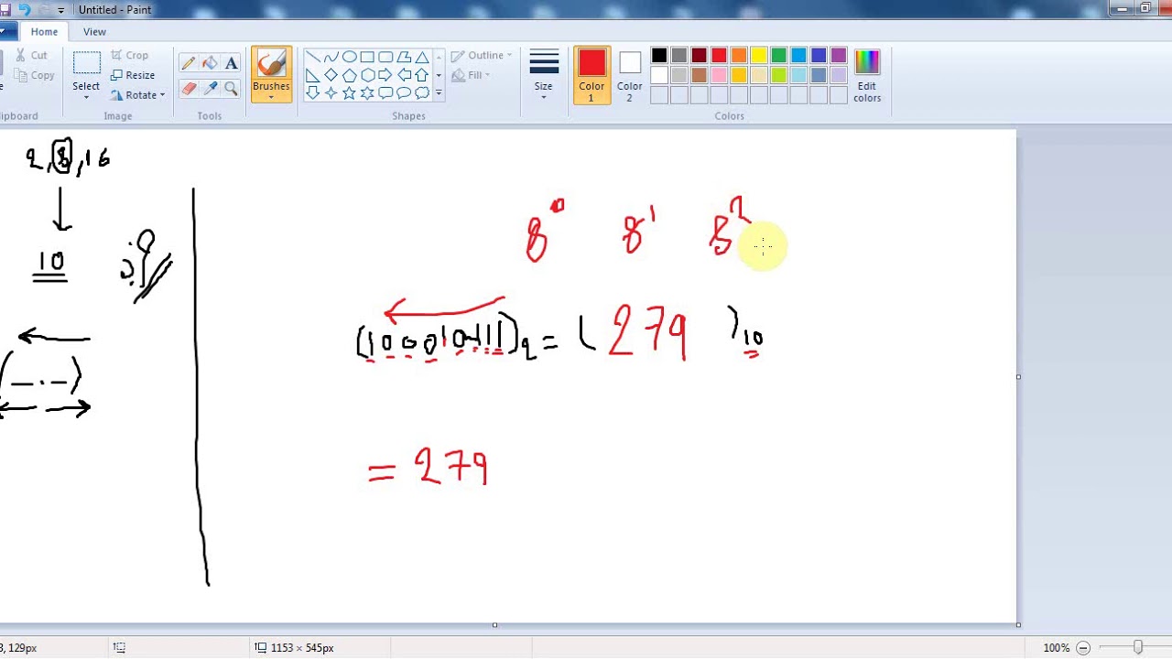Choose the Oval shape

[x=349, y=57]
